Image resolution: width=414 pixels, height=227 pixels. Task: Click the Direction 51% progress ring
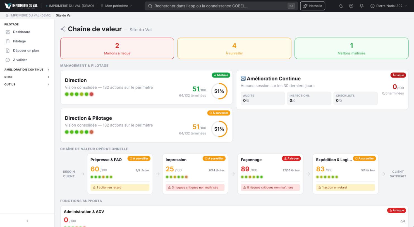click(x=219, y=91)
